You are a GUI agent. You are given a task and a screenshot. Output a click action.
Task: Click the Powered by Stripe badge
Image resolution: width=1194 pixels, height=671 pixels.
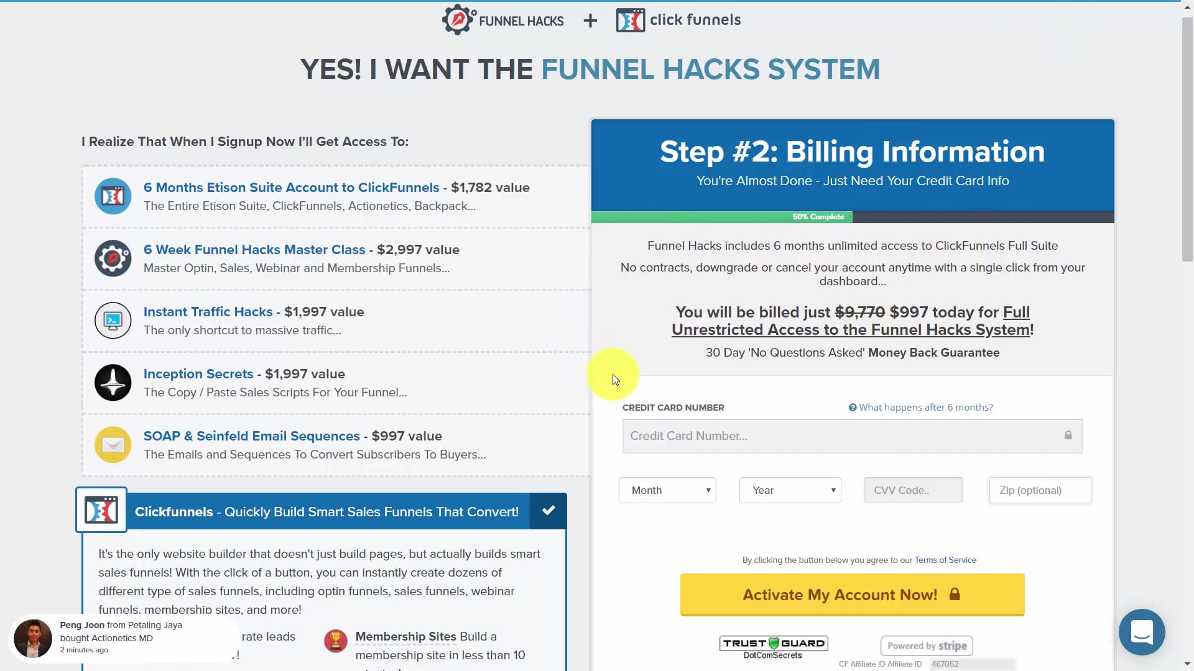927,646
